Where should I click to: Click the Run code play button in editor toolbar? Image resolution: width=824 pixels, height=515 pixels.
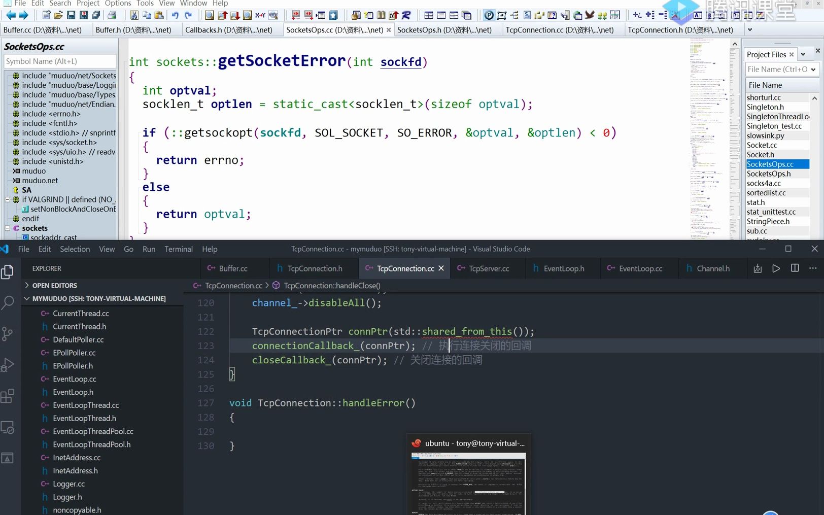pyautogui.click(x=776, y=268)
